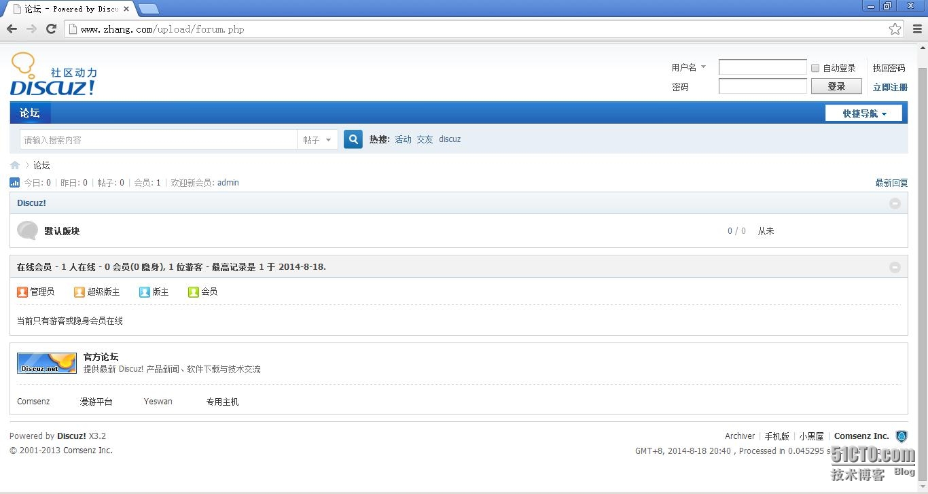The height and width of the screenshot is (494, 928).
Task: Select the 论坛 navigation tab
Action: (30, 113)
